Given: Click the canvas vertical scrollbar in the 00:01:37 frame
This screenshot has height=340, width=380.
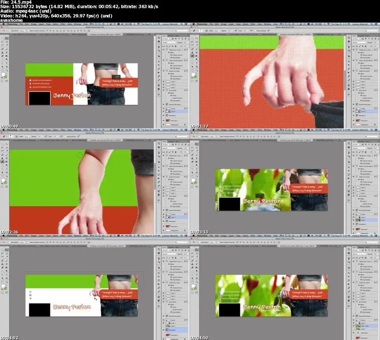Looking at the screenshot, I should click(345, 80).
